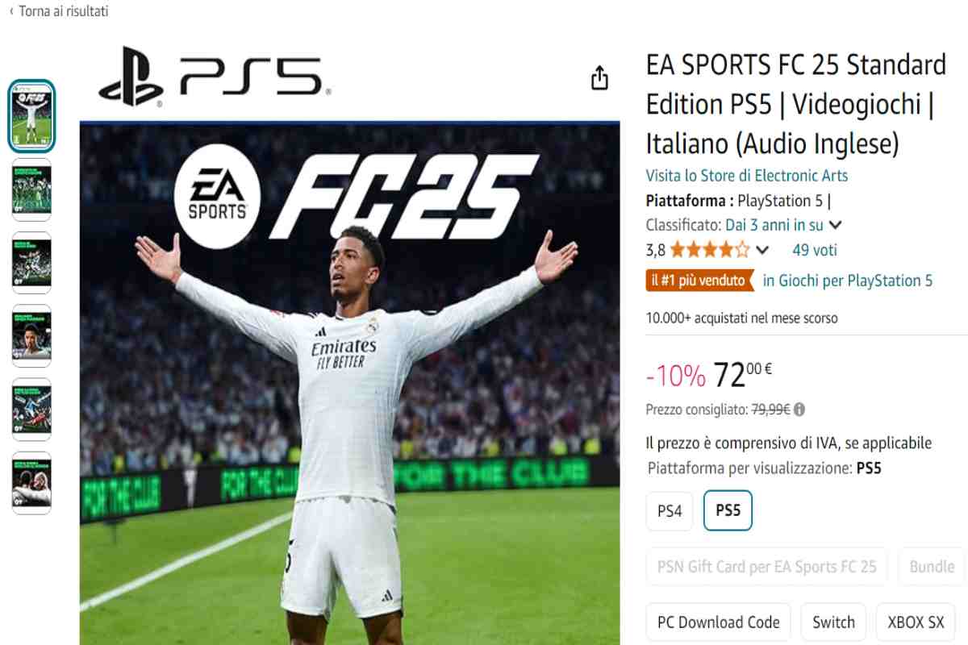968x645 pixels.
Task: Click the back arrow 'Torna ai risultati'
Action: point(58,11)
